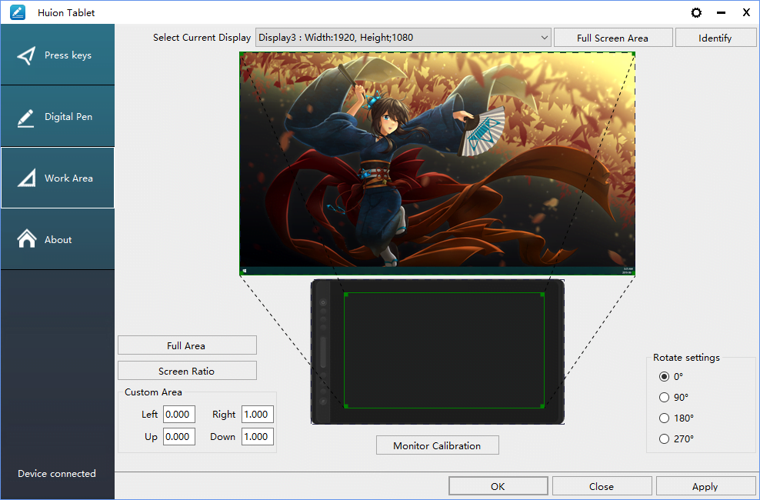The image size is (760, 500).
Task: Click the Device connected status text
Action: (x=57, y=473)
